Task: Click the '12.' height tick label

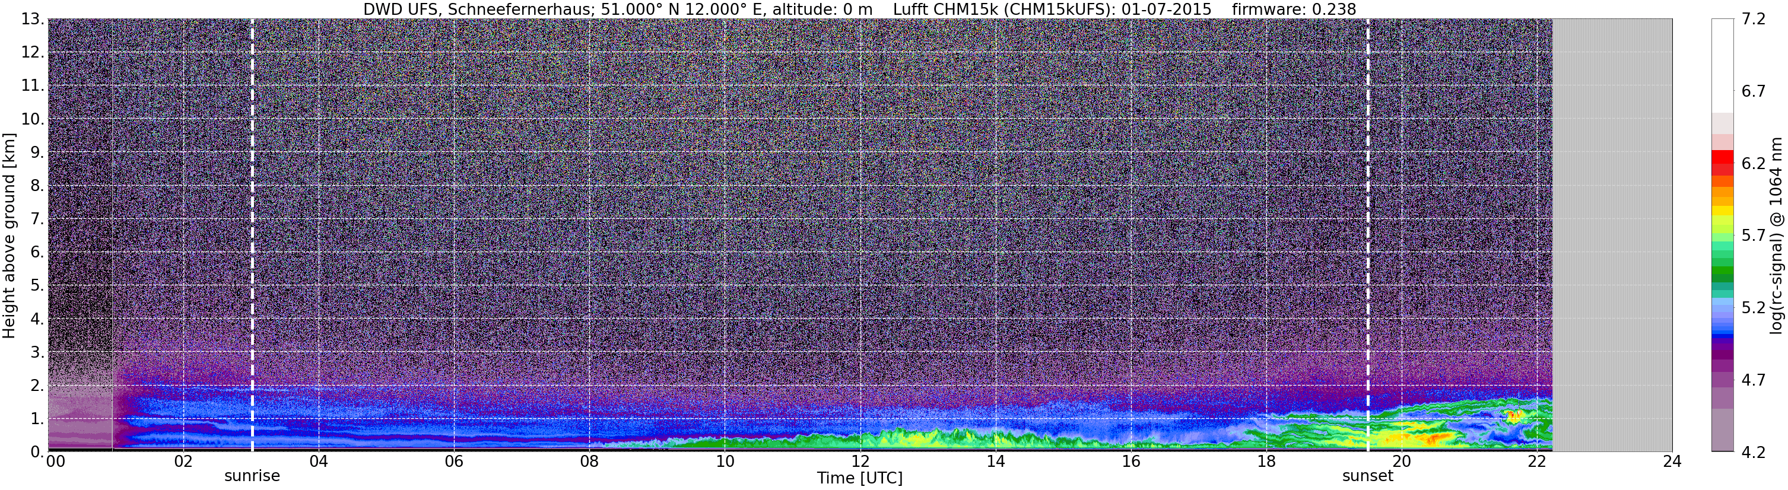Action: point(32,52)
